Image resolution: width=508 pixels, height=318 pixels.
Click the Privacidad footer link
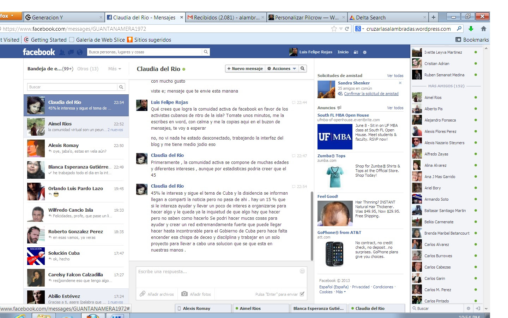(x=361, y=287)
